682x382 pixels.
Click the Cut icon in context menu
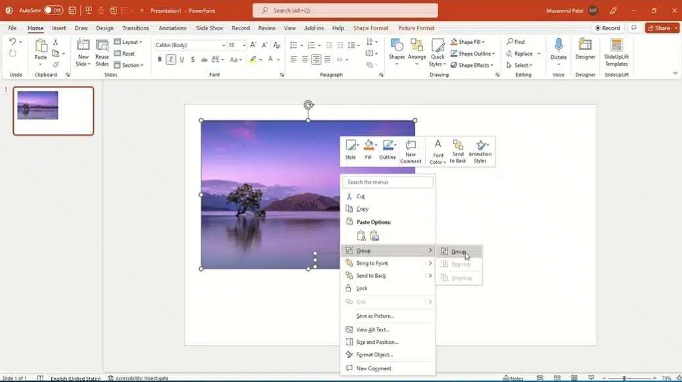point(349,196)
